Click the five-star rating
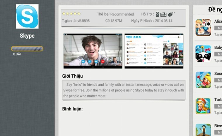Image resolution: width=222 pixels, height=136 pixels. 71,14
